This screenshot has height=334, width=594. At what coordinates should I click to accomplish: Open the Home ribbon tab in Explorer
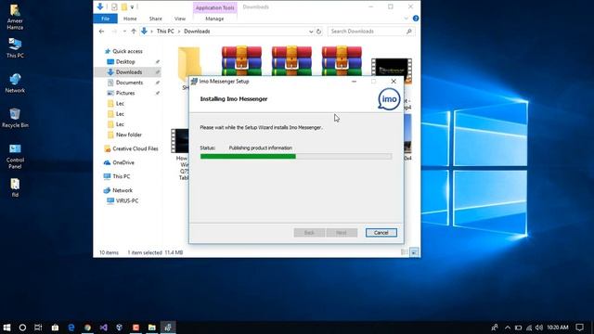130,19
